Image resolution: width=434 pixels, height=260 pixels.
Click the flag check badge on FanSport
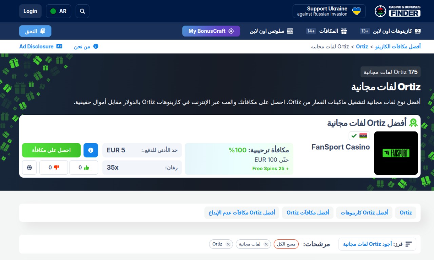(359, 136)
